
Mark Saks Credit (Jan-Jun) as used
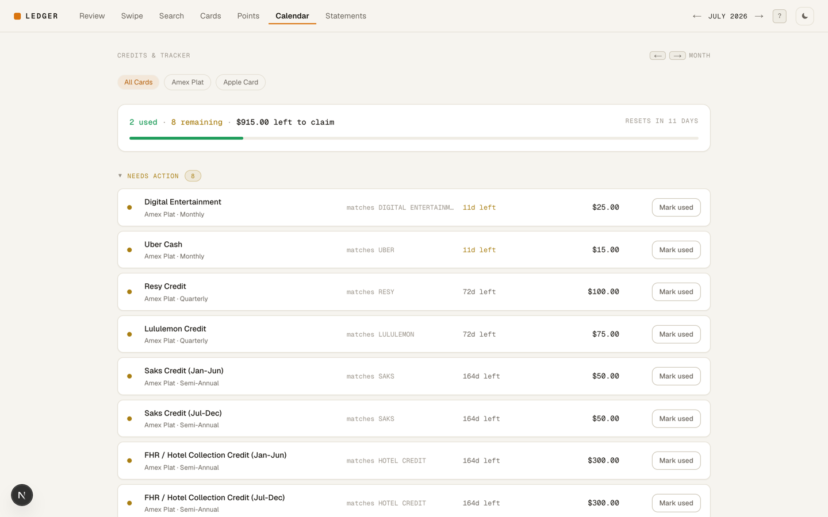[676, 376]
